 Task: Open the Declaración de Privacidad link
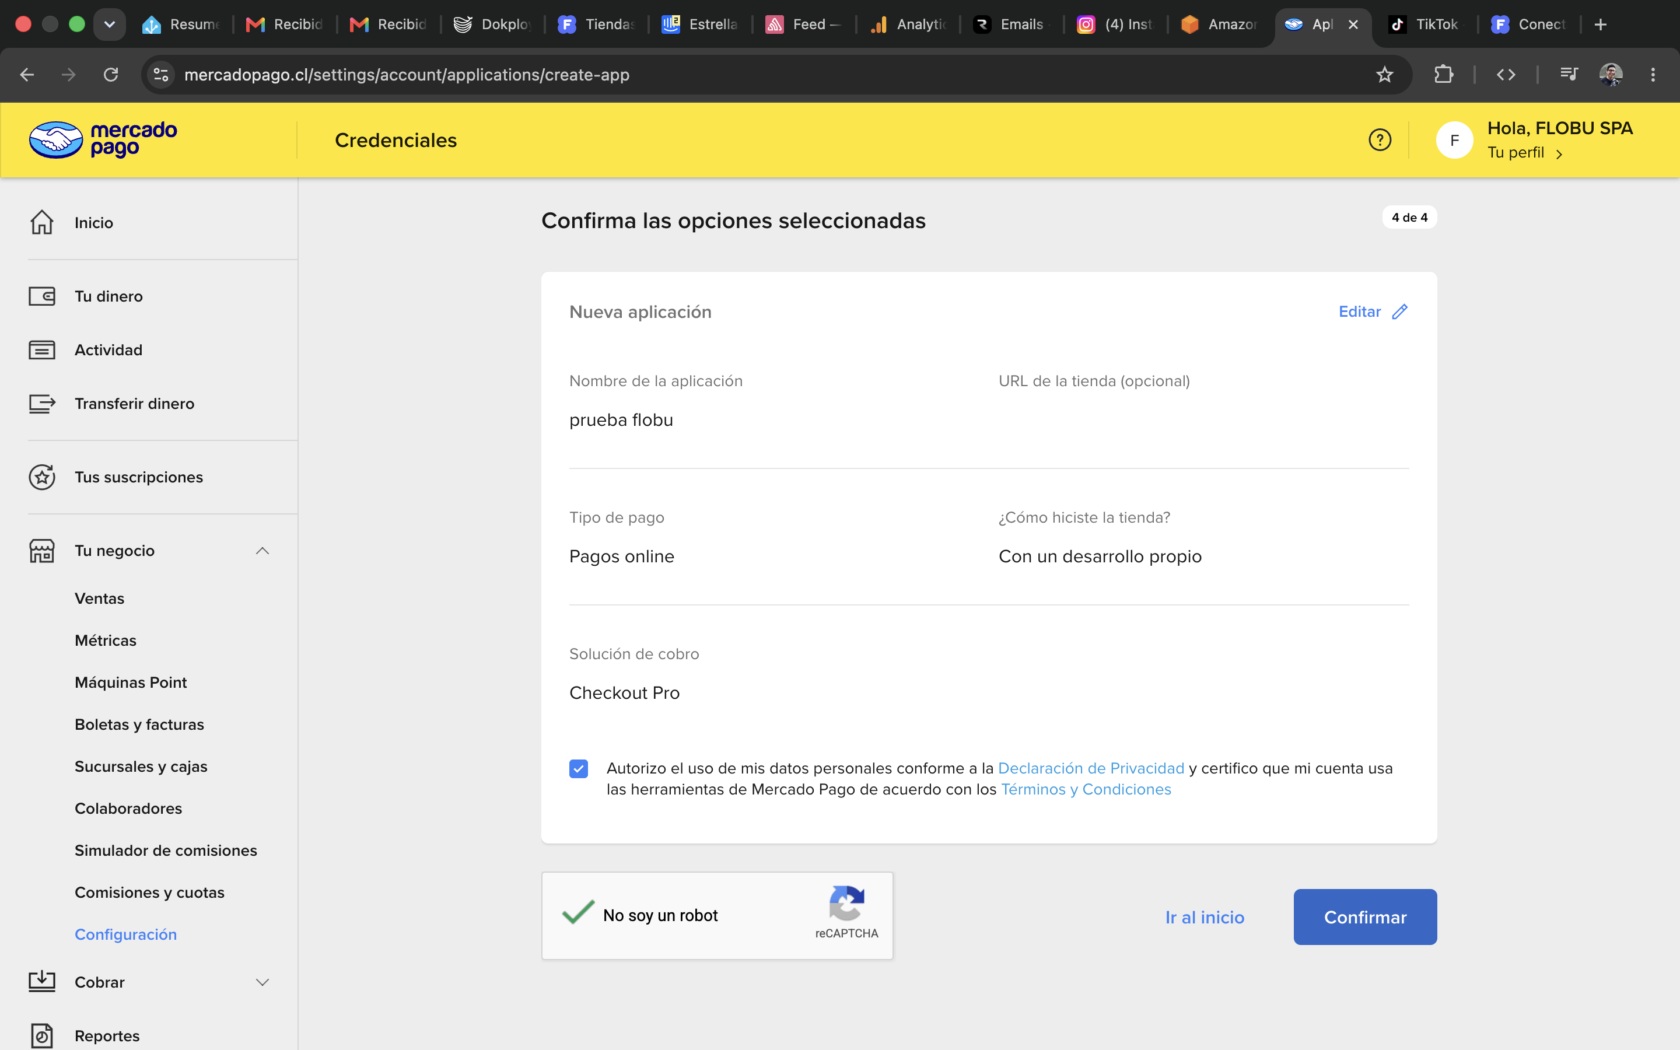(1091, 768)
